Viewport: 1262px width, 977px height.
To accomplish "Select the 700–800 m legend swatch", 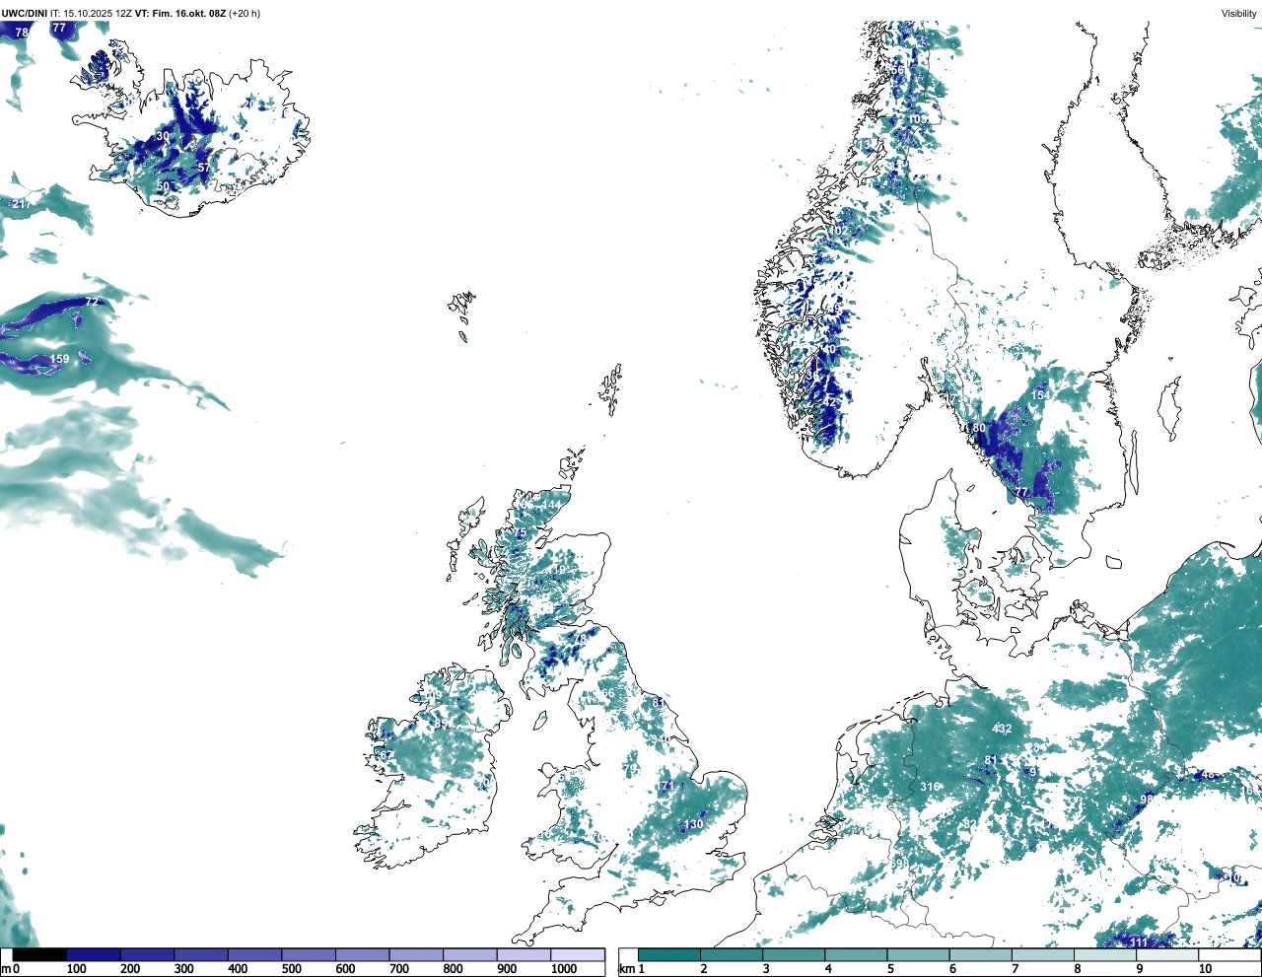I will tap(416, 954).
